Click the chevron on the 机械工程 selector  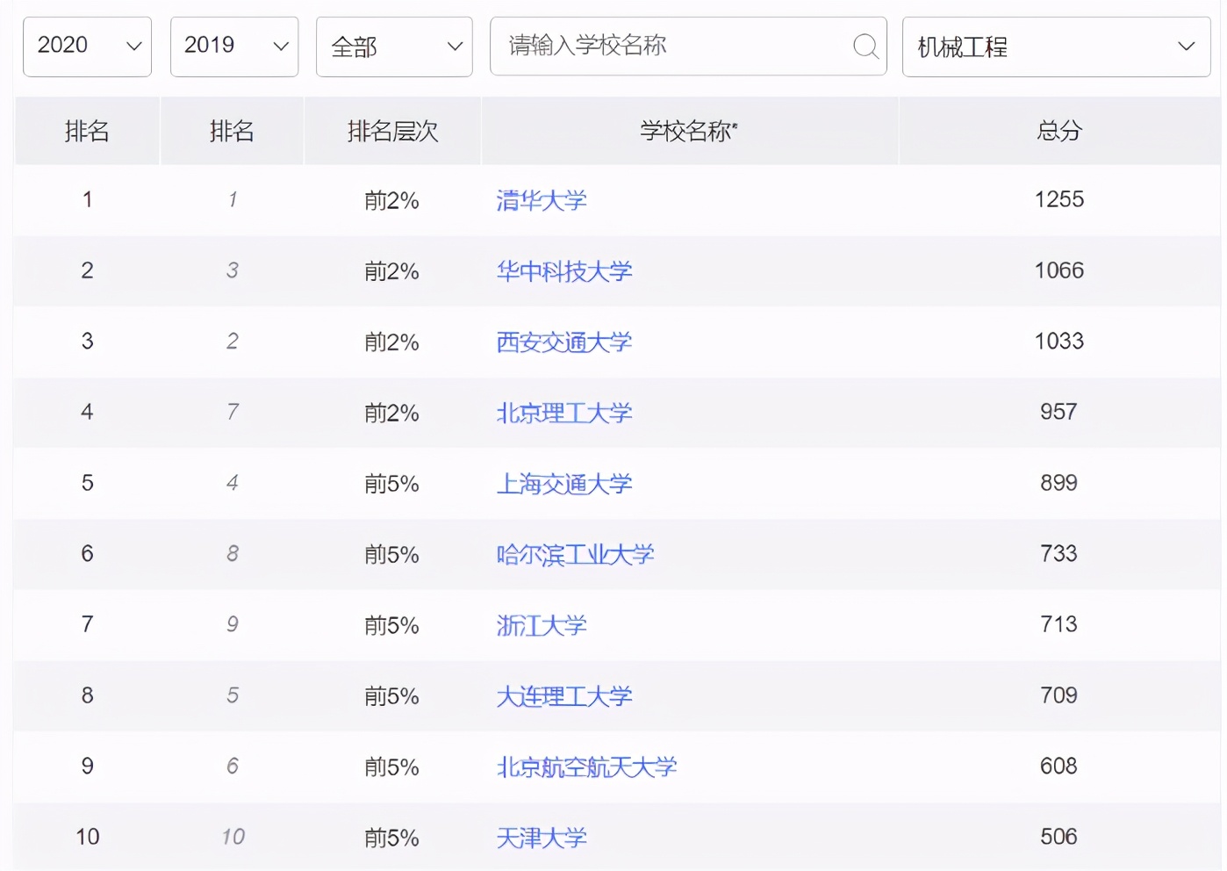(1187, 47)
